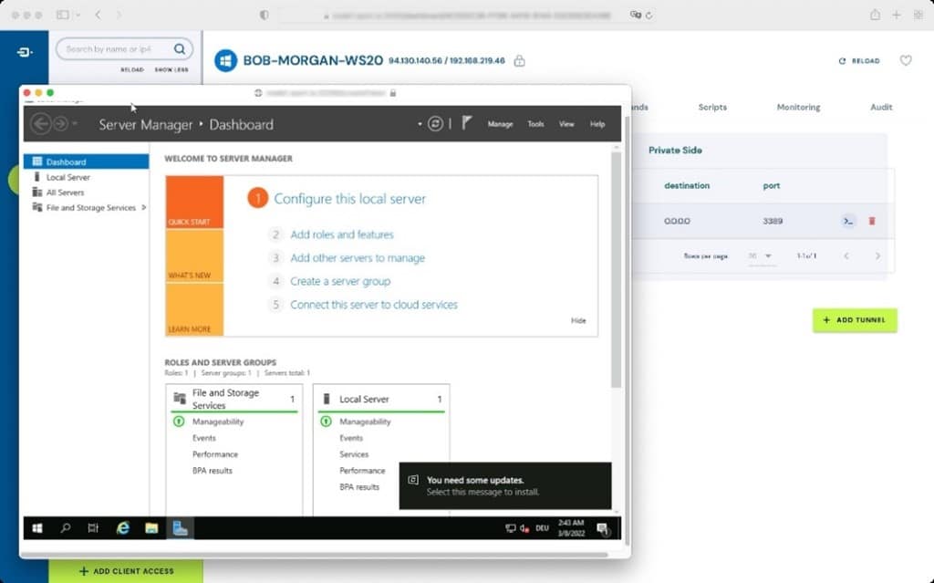Open File Explorer from the taskbar
Image resolution: width=934 pixels, height=583 pixels.
point(151,528)
